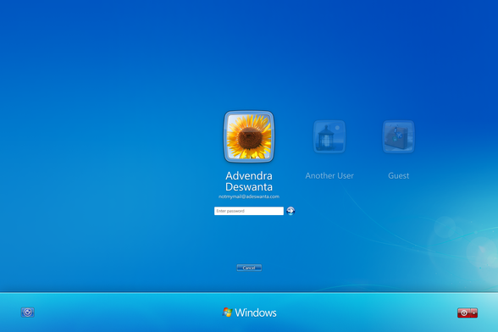Click the Cancel button
Viewport: 498px width, 332px height.
coord(249,268)
